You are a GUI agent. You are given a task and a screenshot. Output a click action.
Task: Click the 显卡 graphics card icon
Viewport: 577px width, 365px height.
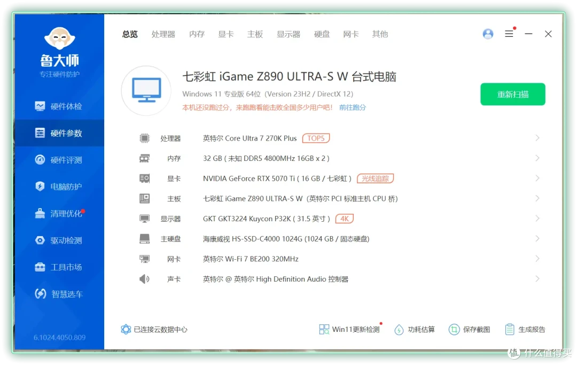pyautogui.click(x=144, y=178)
